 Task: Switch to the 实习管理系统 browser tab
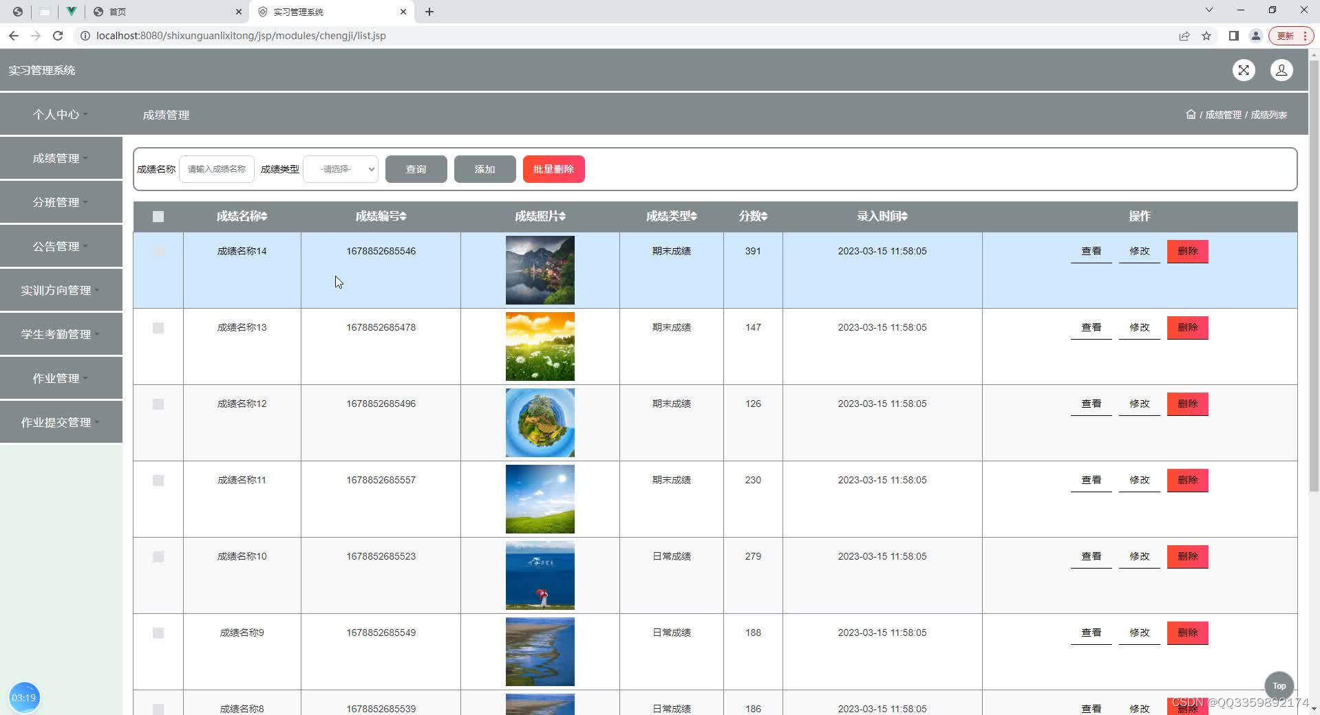(331, 12)
